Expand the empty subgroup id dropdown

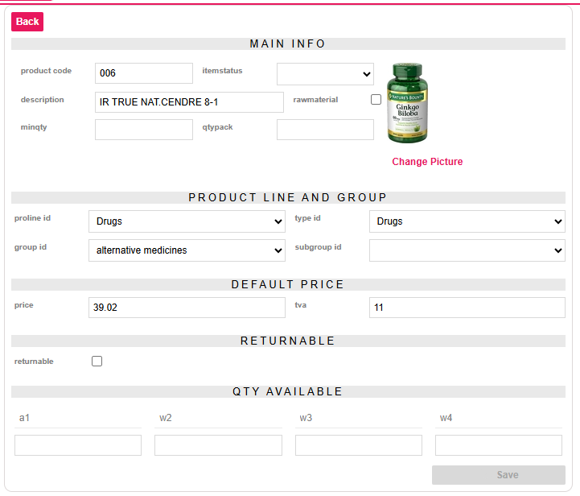pos(467,250)
